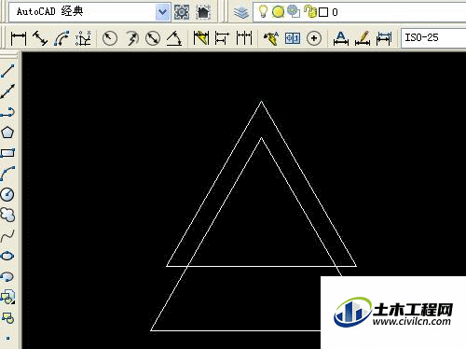Viewport: 466px width, 349px height.
Task: Select the Quick Dimension tool
Action: [x=200, y=38]
